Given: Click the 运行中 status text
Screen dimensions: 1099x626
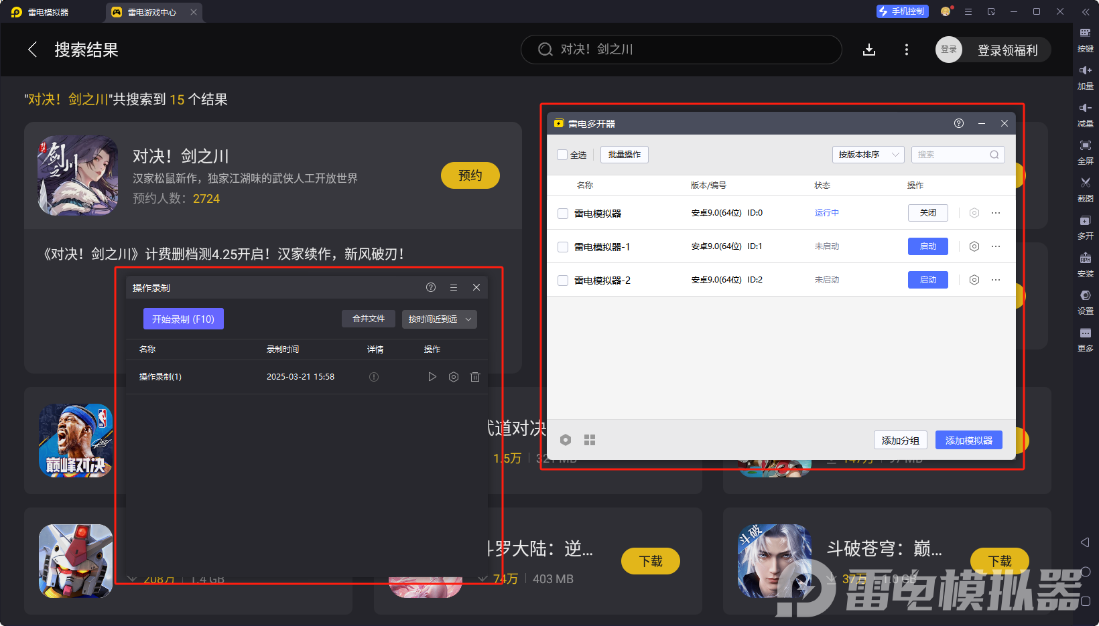Looking at the screenshot, I should click(827, 213).
